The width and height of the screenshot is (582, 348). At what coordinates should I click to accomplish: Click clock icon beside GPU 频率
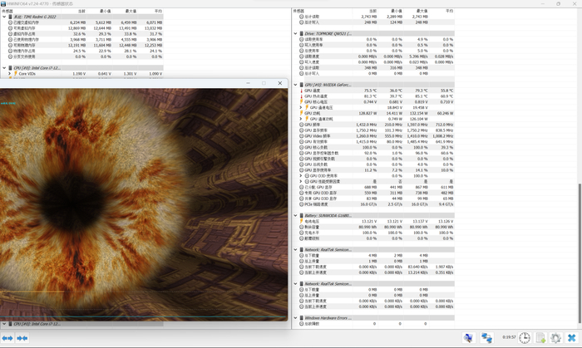[x=301, y=125]
